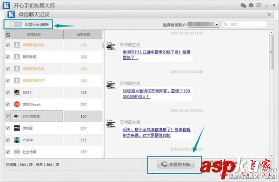Click message count 225 cell

coord(83,57)
